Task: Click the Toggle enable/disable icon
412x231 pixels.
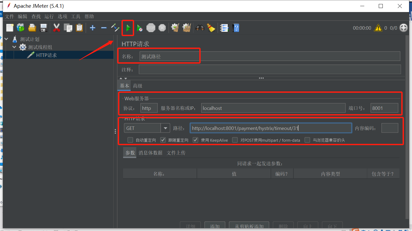Action: [115, 28]
